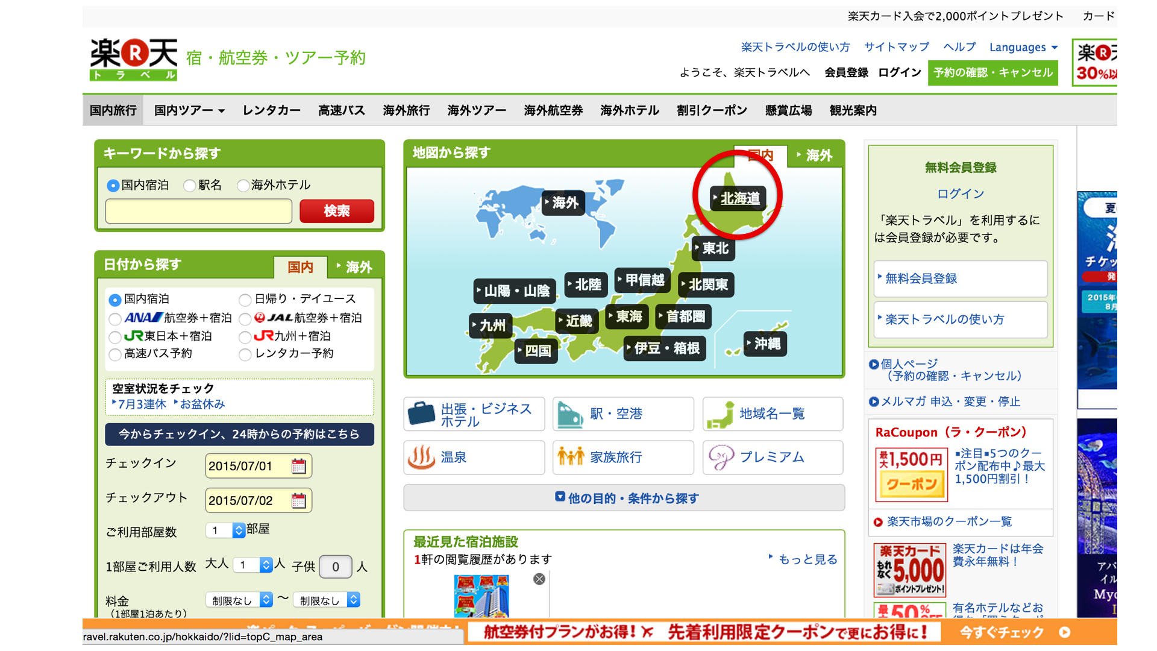Select 東海 region on the map
Image resolution: width=1157 pixels, height=651 pixels.
[x=627, y=316]
